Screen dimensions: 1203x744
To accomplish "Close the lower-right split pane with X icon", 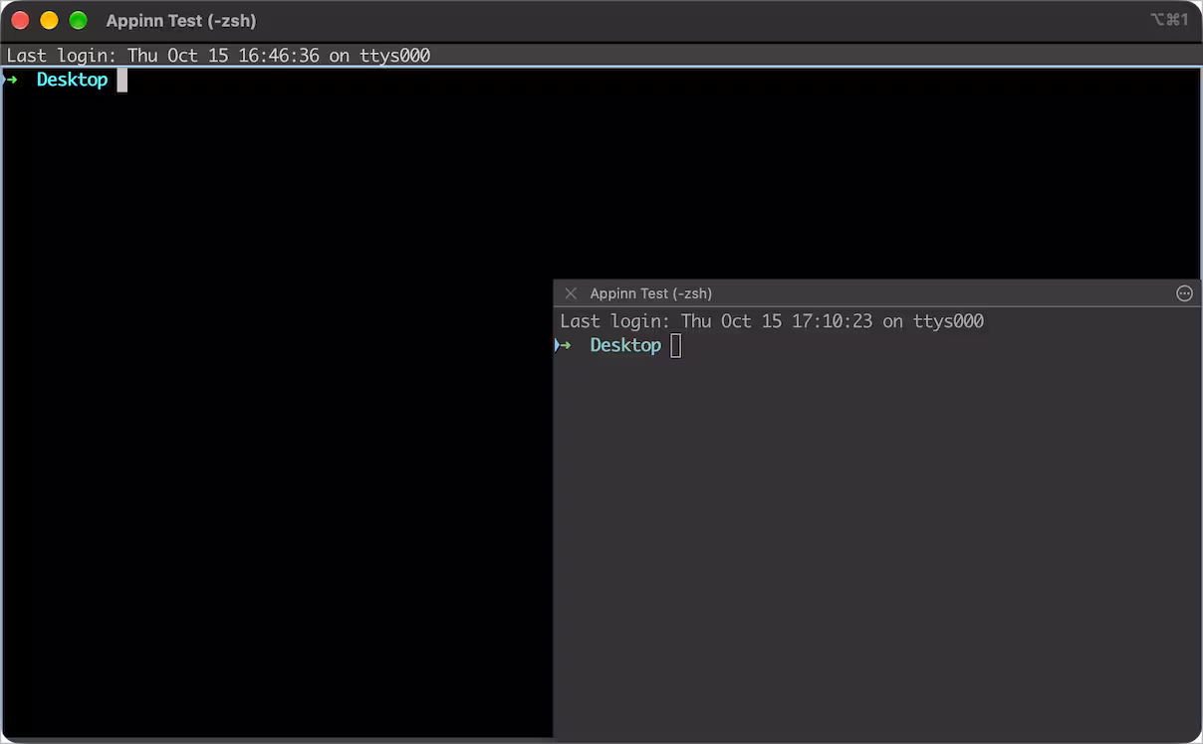I will click(571, 293).
